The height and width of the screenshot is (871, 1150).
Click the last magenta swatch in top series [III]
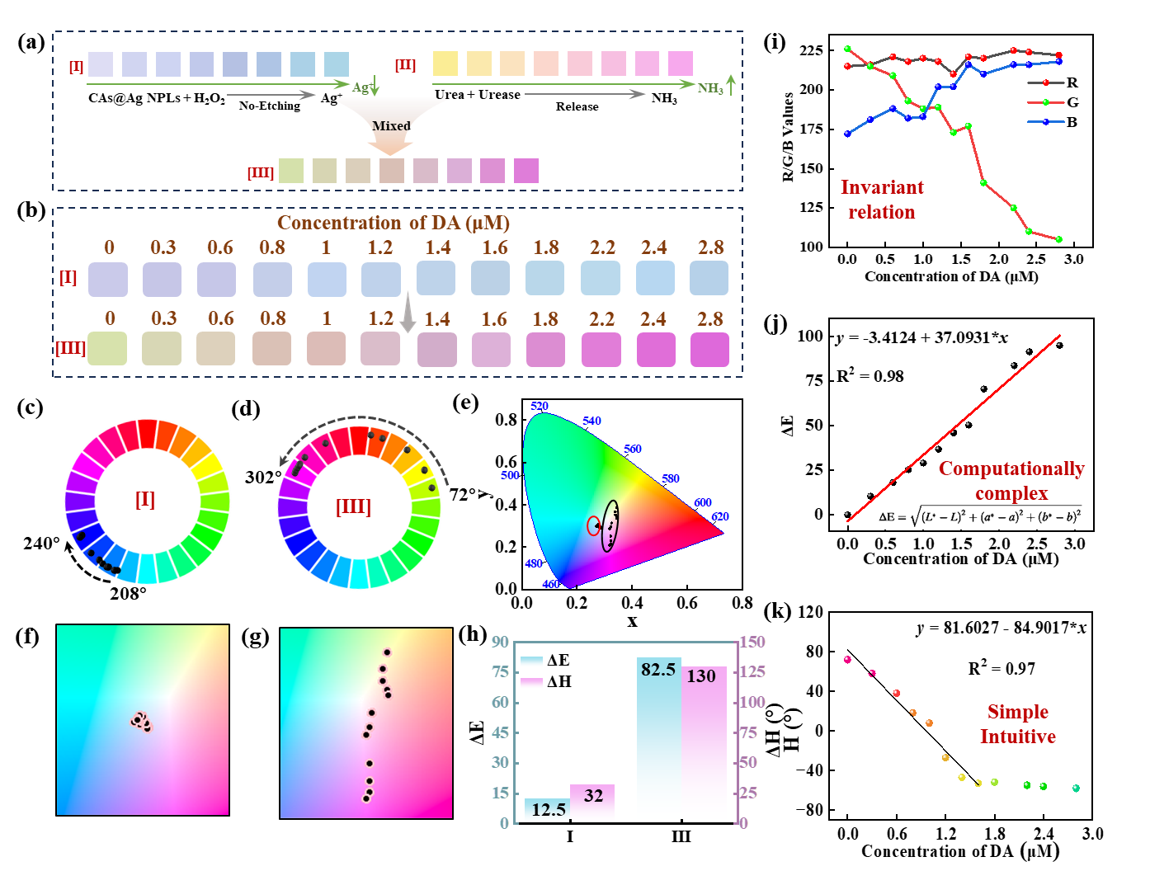526,171
